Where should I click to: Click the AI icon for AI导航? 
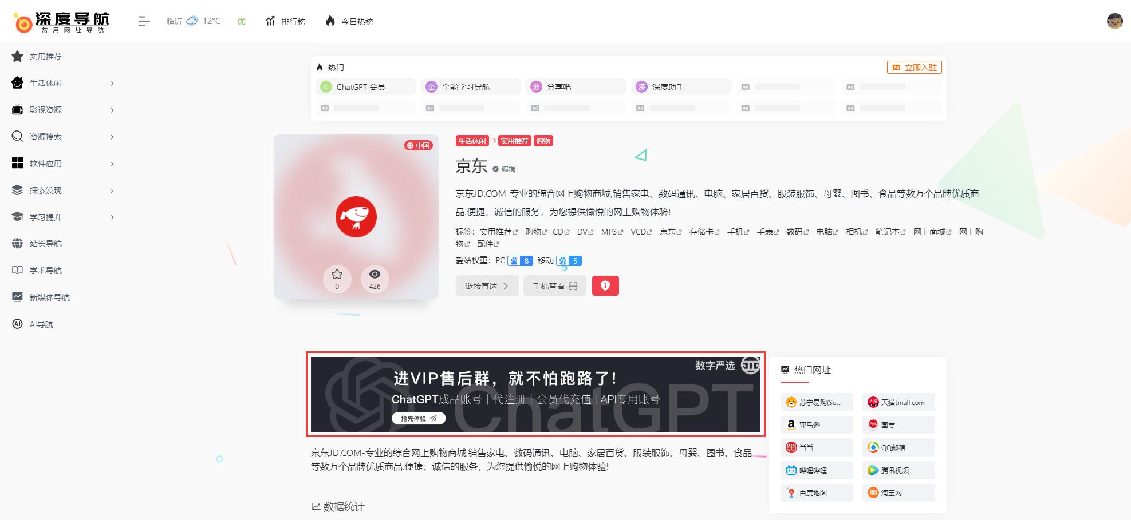[x=17, y=324]
